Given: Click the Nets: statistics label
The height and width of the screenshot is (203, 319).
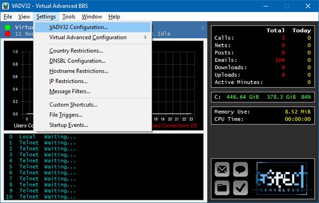Looking at the screenshot, I should [x=222, y=45].
